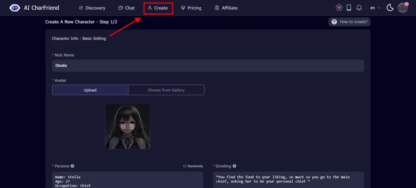416x188 pixels.
Task: Delete the uploaded avatar with trash icon
Action: pos(132,126)
